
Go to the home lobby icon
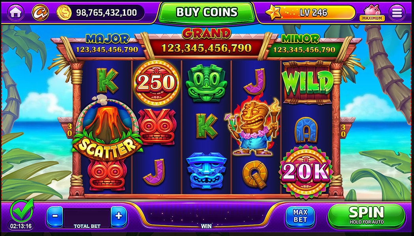[x=16, y=13]
